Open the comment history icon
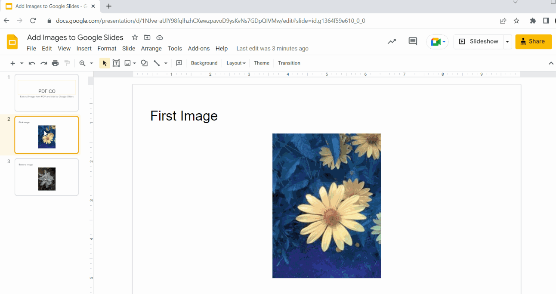556x294 pixels. [x=413, y=42]
